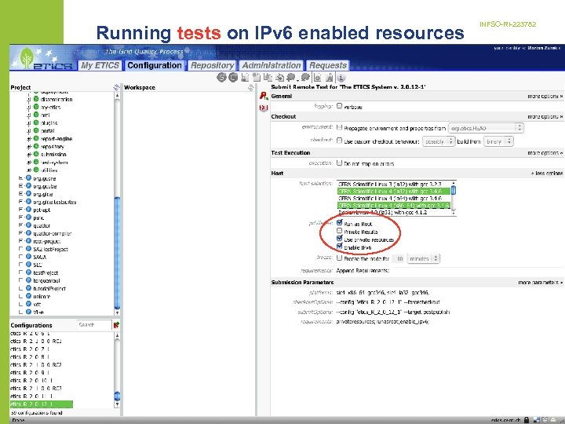Select the etics_R_2_0_11_1 configuration
This screenshot has height=424, width=565.
tap(32, 397)
